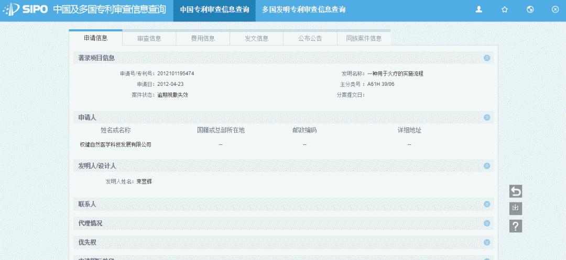Open the user account icon

(x=479, y=10)
